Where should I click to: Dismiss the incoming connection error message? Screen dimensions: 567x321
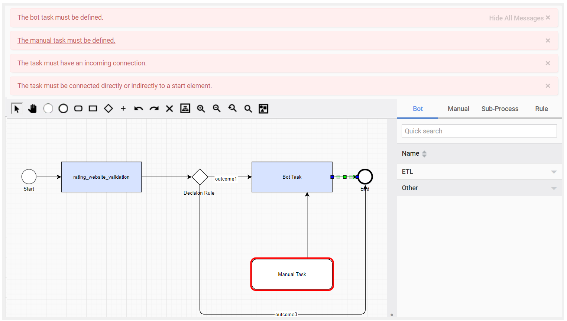[x=548, y=63]
